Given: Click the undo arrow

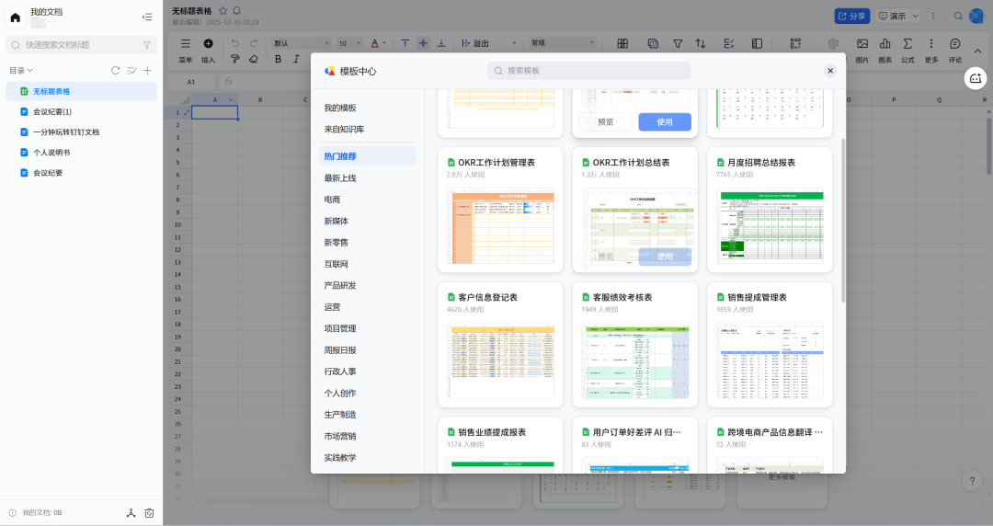Looking at the screenshot, I should tap(235, 43).
